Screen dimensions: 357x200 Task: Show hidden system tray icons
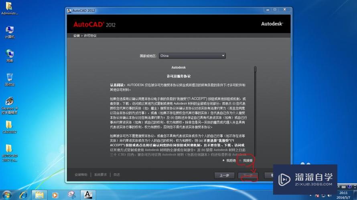pos(310,196)
